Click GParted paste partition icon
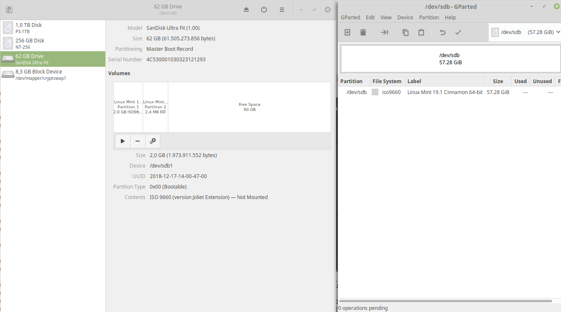The width and height of the screenshot is (561, 312). pyautogui.click(x=421, y=32)
